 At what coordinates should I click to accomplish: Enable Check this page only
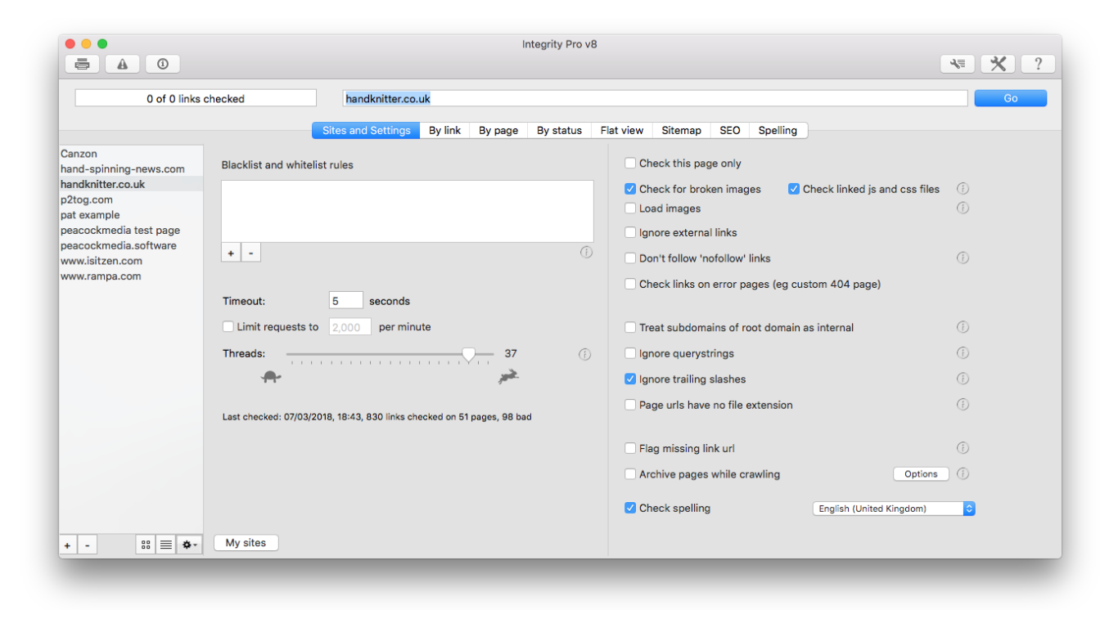click(630, 164)
